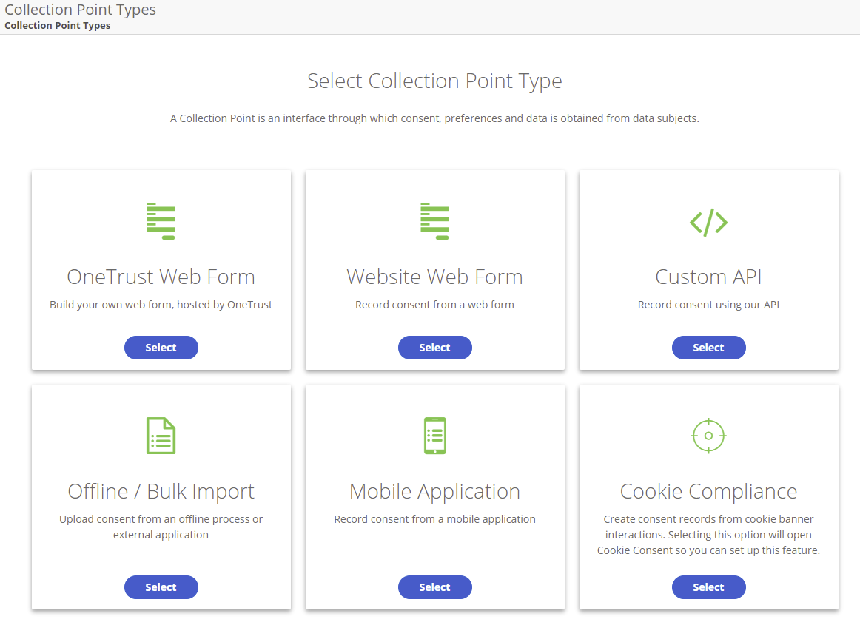Viewport: 860px width, 625px height.
Task: Choose Select for Custom API
Action: click(x=708, y=348)
